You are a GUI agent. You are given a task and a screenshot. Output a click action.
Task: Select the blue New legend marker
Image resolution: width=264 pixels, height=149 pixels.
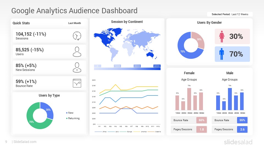(x=67, y=113)
